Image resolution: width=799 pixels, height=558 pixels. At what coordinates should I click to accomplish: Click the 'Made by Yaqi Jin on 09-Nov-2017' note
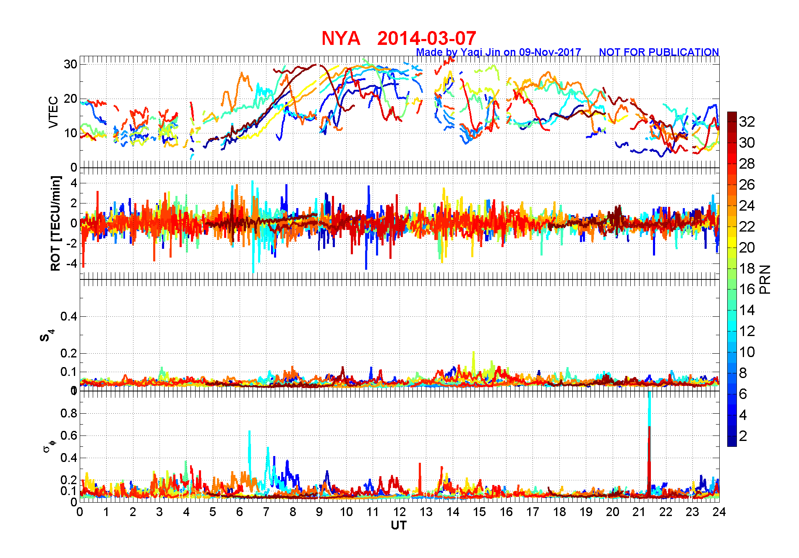498,52
